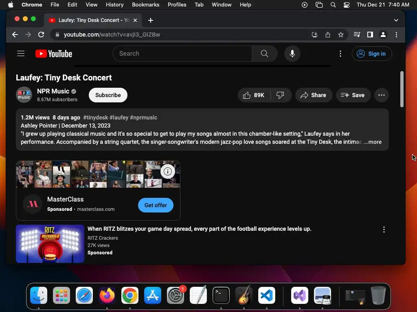Open the Bookmarks menu
The height and width of the screenshot is (312, 417).
[x=145, y=4]
